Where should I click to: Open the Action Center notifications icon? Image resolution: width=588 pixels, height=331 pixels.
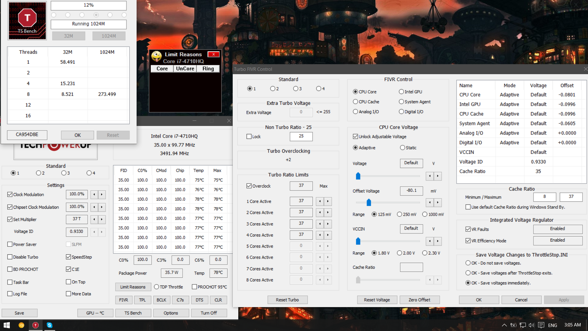pos(541,325)
